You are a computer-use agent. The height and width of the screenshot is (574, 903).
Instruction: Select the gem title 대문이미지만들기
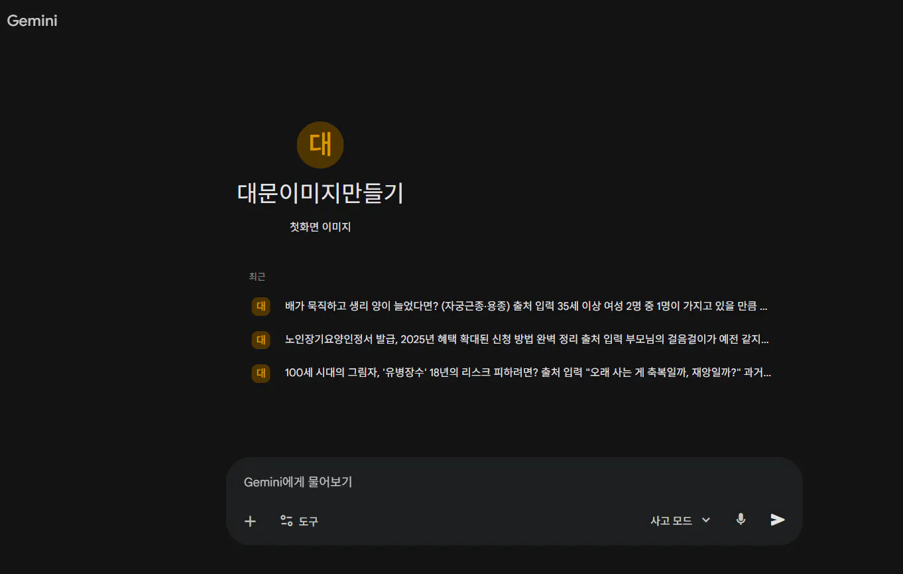tap(320, 194)
